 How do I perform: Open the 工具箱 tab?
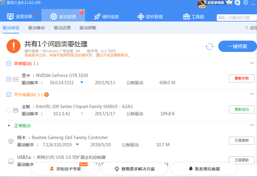click(193, 17)
